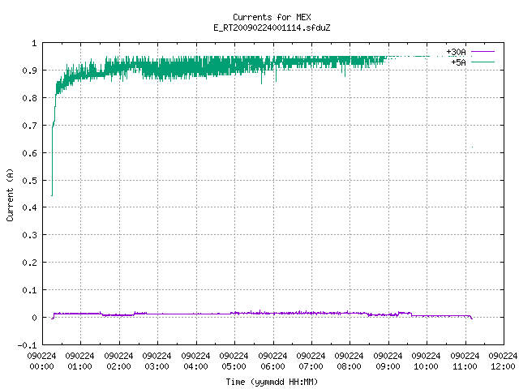Click the x-axis tick label 090224 07:00
The width and height of the screenshot is (519, 389).
[311, 361]
